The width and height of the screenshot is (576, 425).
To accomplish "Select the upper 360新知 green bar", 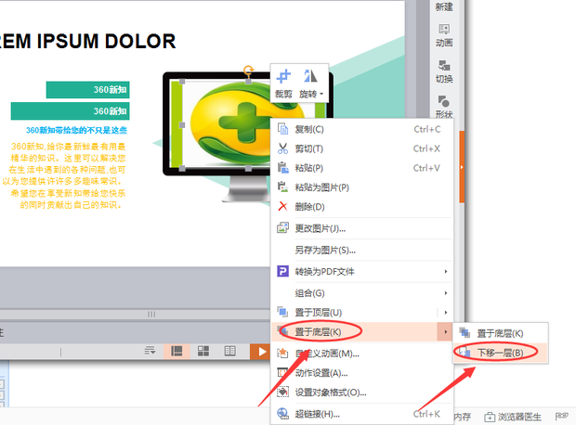I will 88,90.
